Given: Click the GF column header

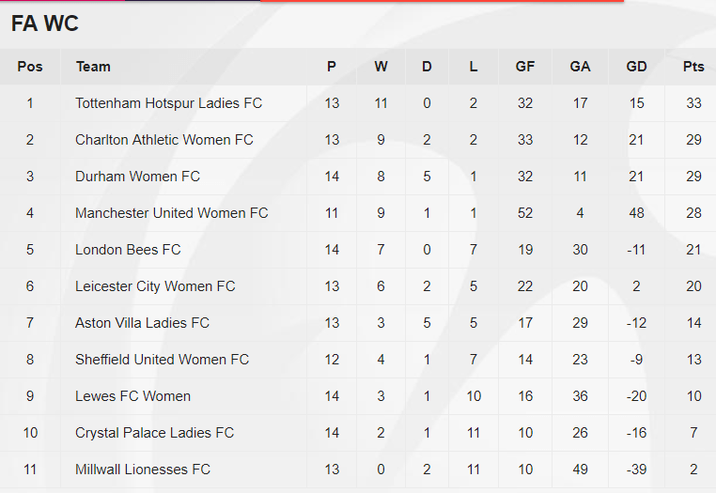Looking at the screenshot, I should tap(524, 67).
